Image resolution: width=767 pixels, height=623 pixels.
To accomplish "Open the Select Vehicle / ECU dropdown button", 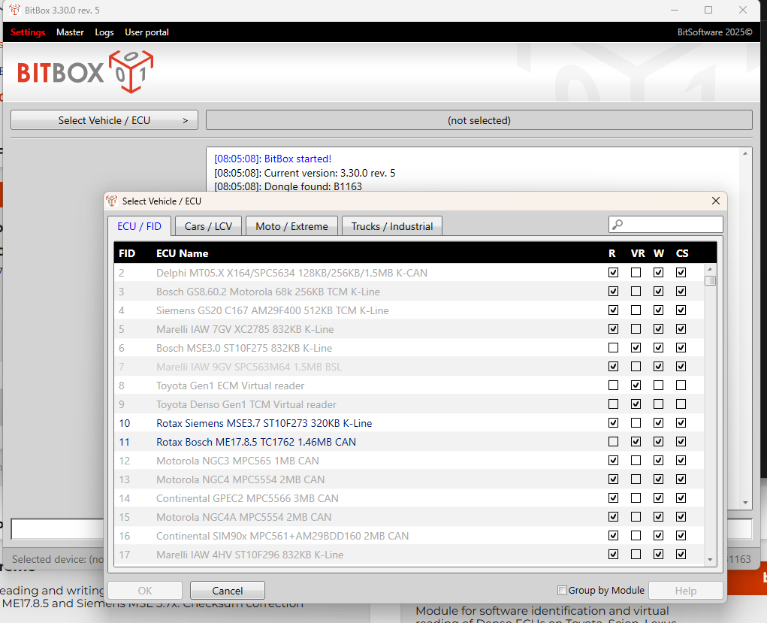I will point(104,120).
